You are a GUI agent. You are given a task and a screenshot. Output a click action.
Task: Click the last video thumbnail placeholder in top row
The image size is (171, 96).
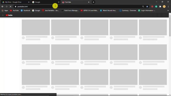(x=153, y=27)
